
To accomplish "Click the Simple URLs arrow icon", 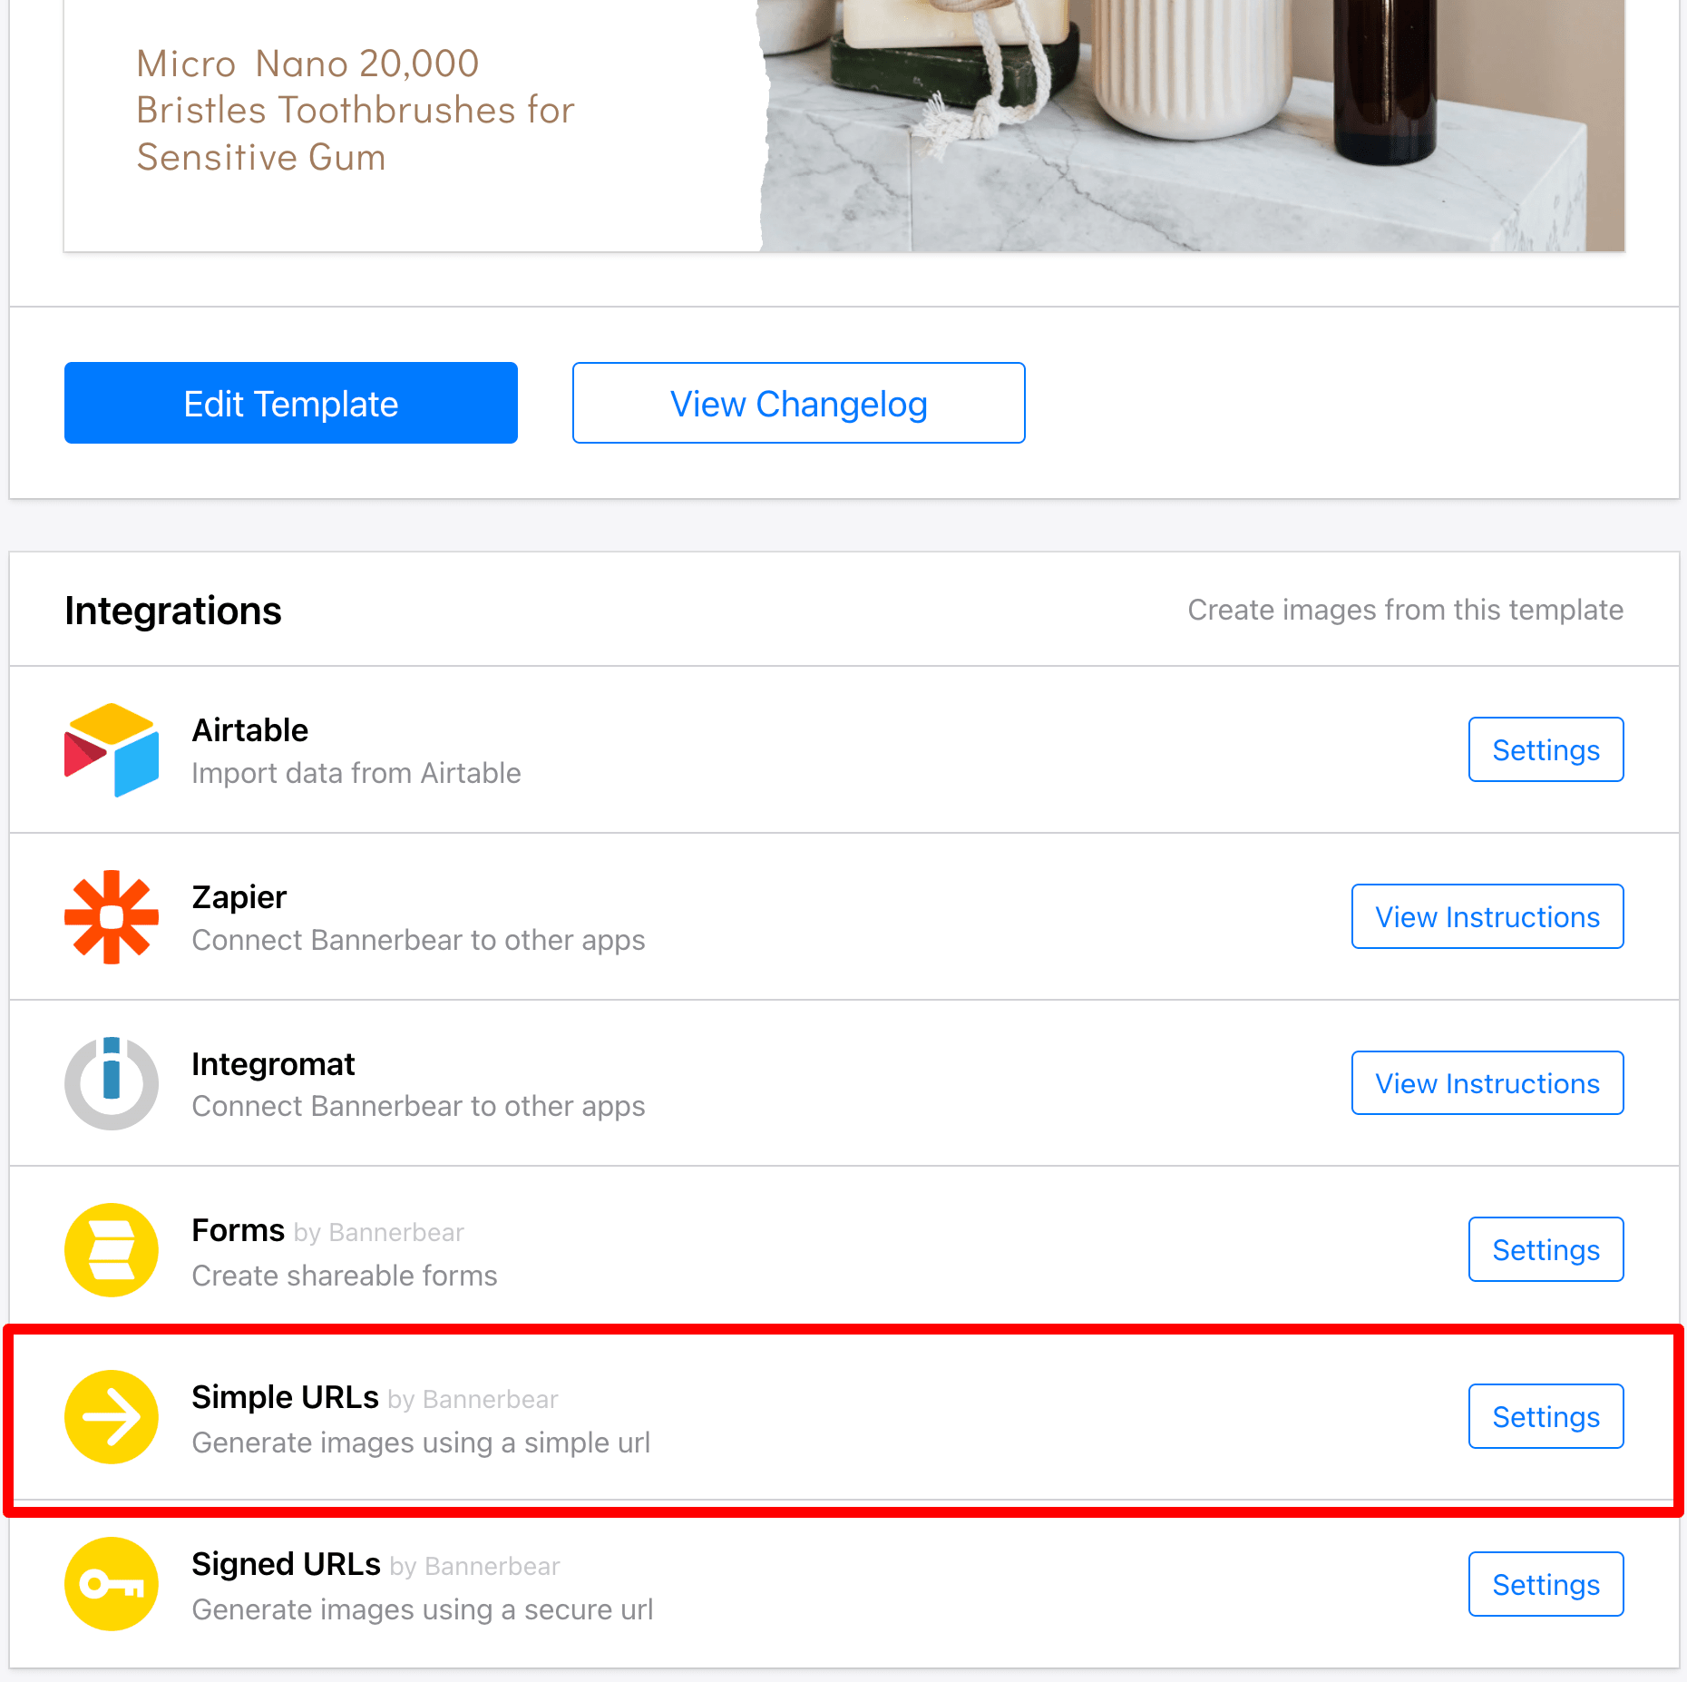I will point(111,1417).
